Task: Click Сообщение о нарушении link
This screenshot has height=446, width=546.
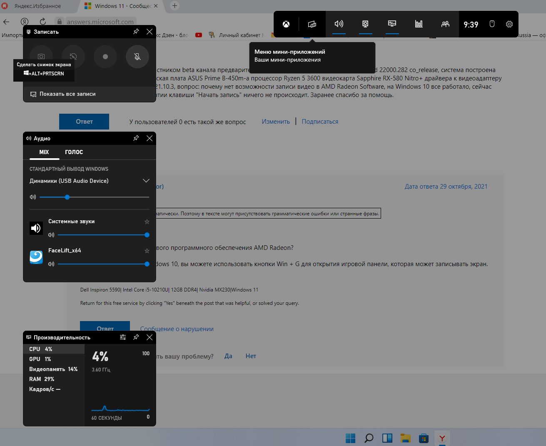Action: [x=177, y=329]
